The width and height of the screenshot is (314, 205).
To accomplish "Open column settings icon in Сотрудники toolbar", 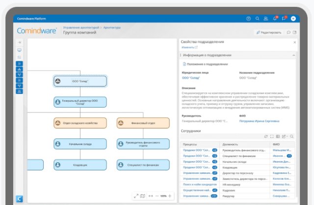I will [x=278, y=137].
